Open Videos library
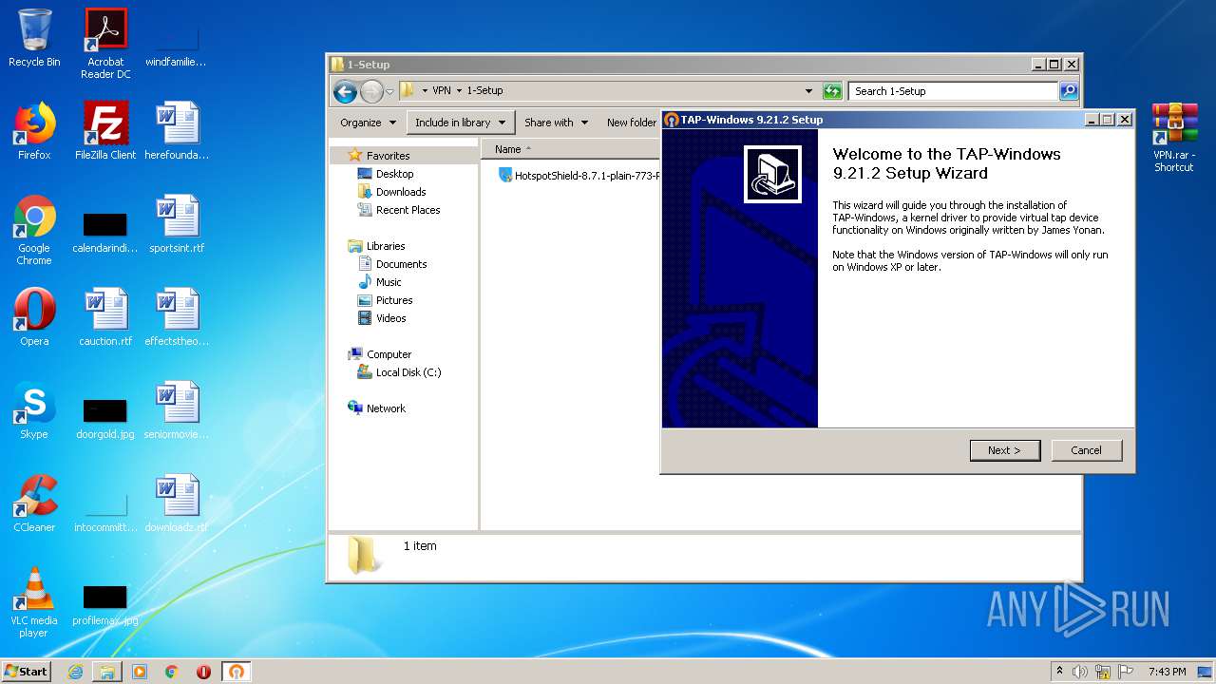Viewport: 1216px width, 684px height. coord(390,318)
